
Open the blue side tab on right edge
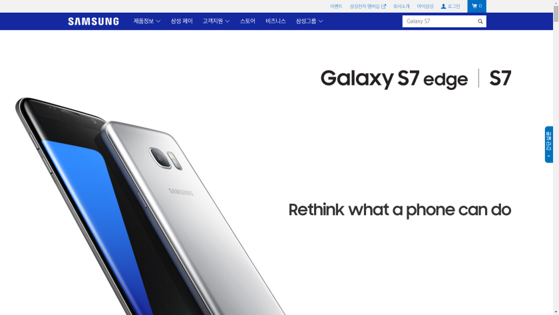[548, 145]
